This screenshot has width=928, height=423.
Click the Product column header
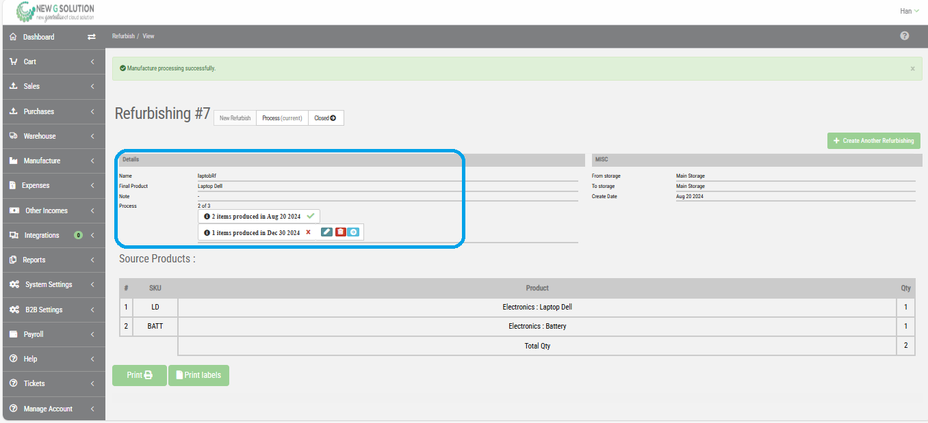pos(537,288)
